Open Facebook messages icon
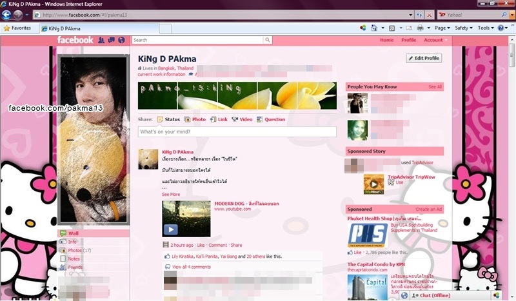 click(112, 40)
